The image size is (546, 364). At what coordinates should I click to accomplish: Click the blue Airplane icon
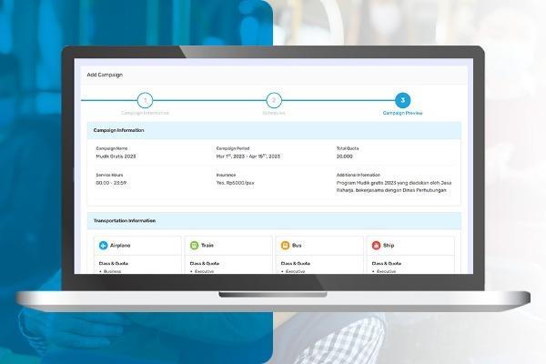103,246
